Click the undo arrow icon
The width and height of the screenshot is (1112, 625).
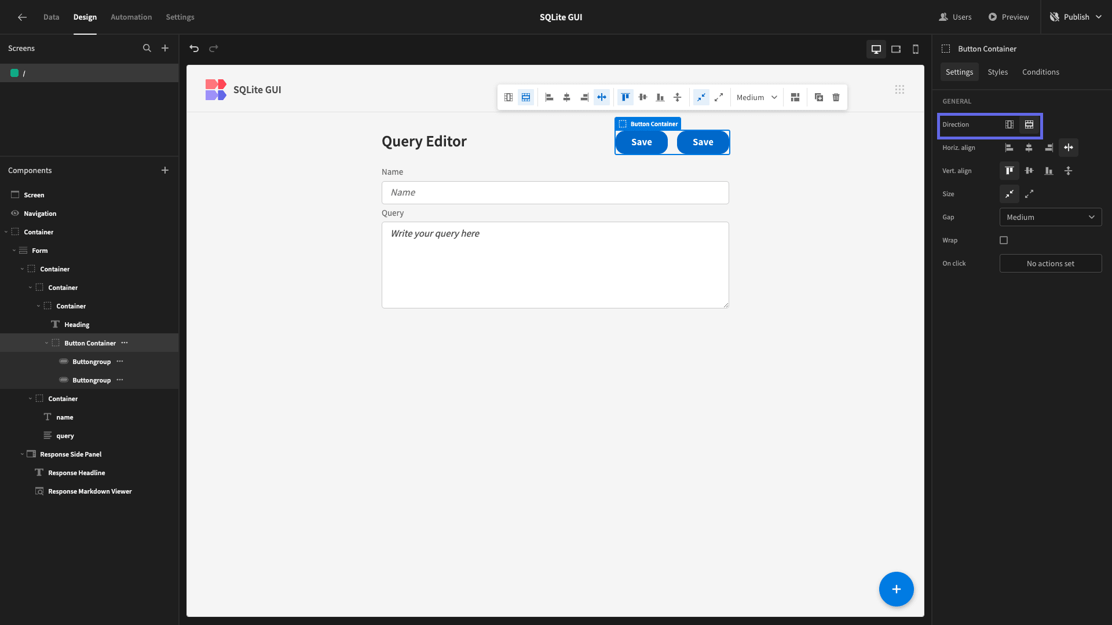[194, 49]
